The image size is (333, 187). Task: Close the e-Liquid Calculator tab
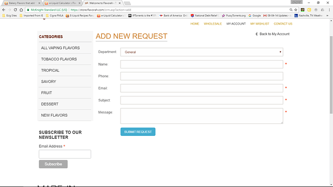pyautogui.click(x=80, y=3)
